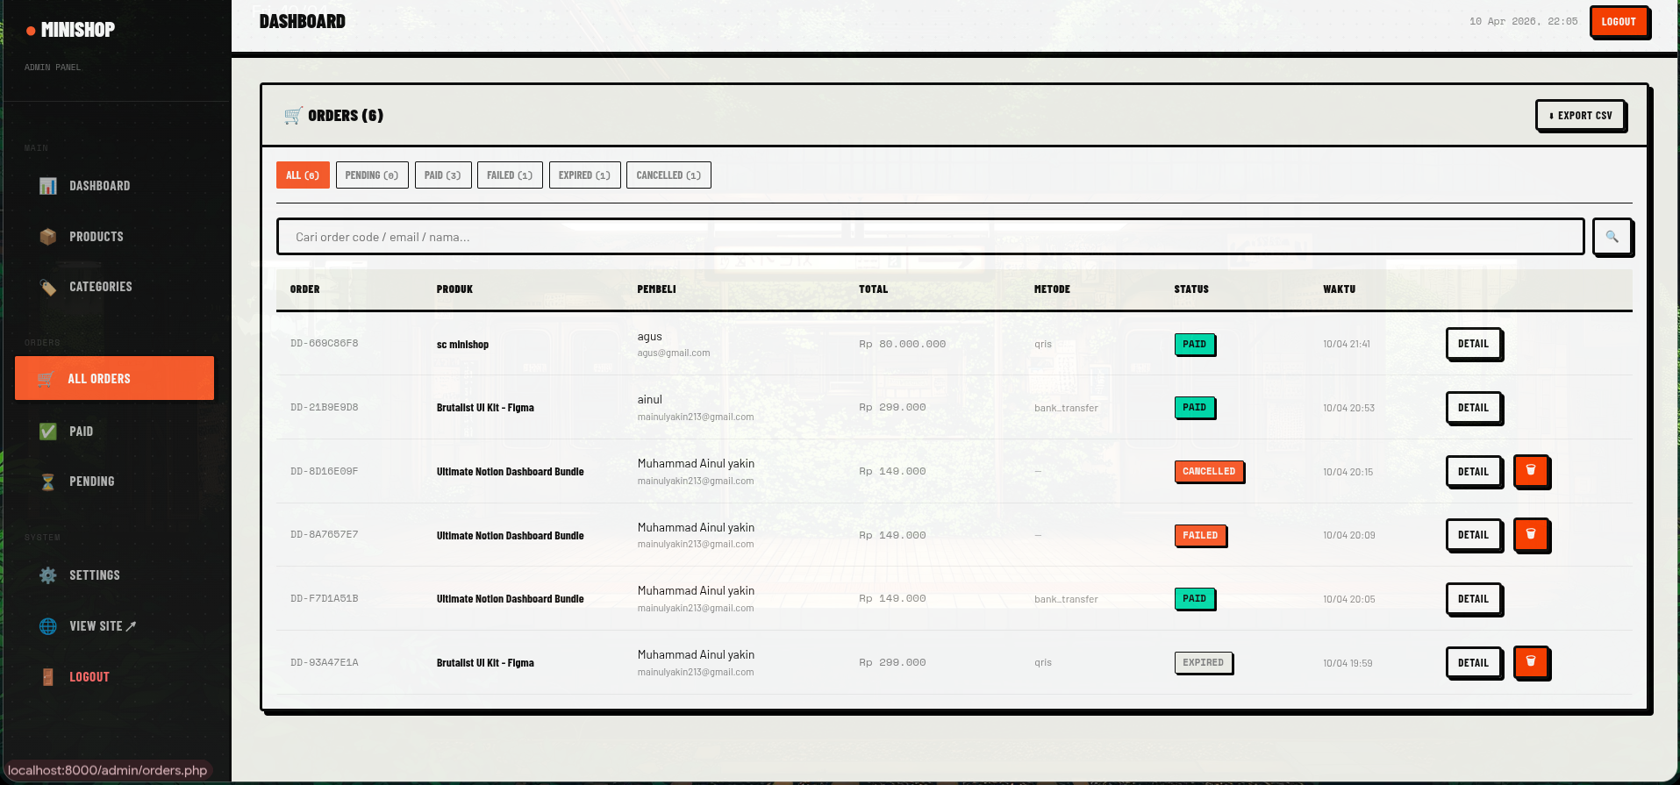Click order code DD-21B9E9D8
The image size is (1680, 785).
[324, 407]
